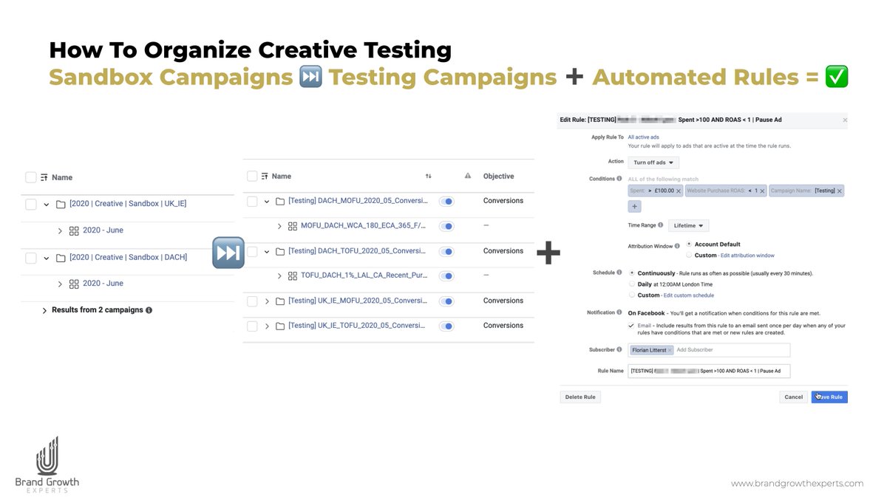887x500 pixels.
Task: Collapse [Testing] DACH_MOFU campaign row
Action: [267, 201]
